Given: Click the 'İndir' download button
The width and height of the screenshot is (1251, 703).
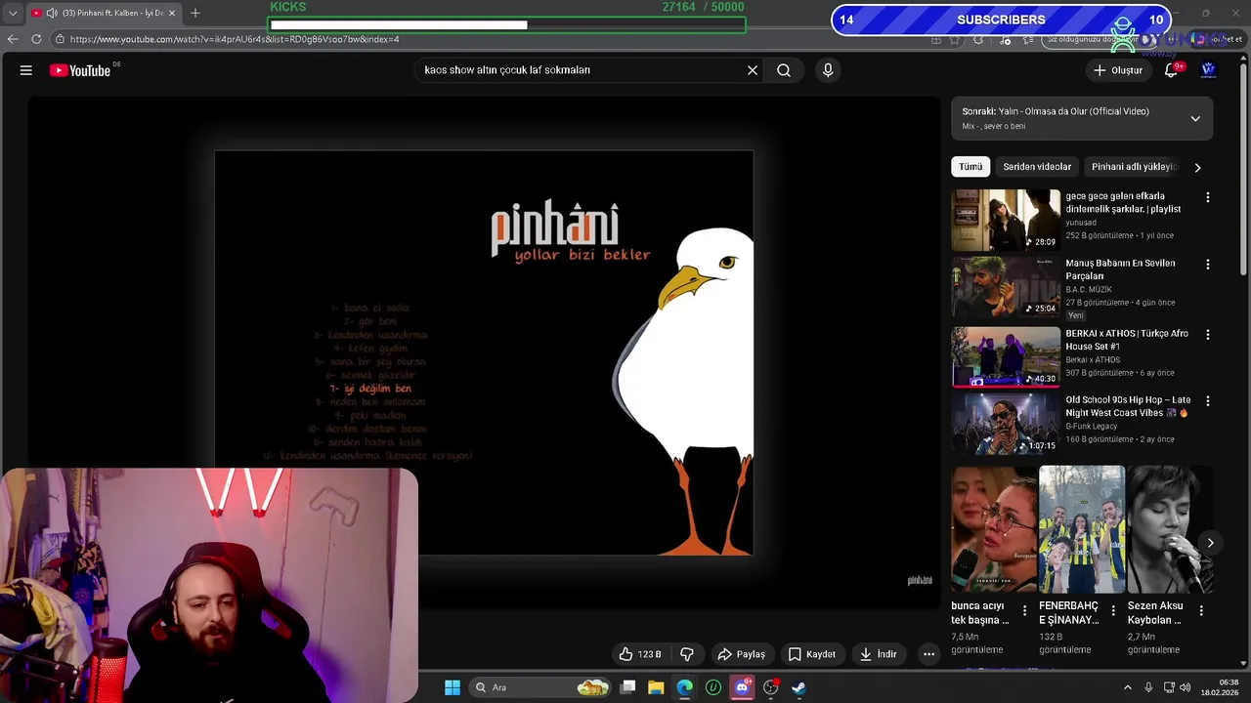Looking at the screenshot, I should pyautogui.click(x=878, y=654).
